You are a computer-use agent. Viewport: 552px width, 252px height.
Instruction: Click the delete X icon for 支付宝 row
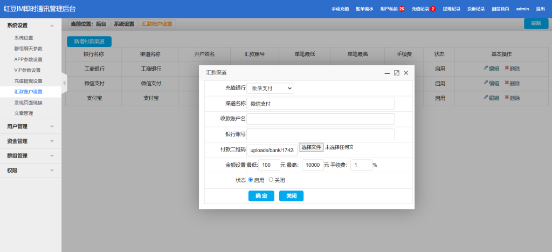point(507,98)
